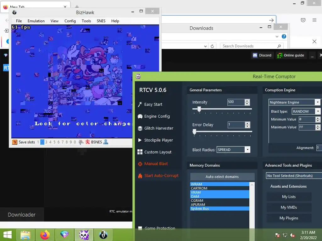This screenshot has width=322, height=241.
Task: Increase Intensity with the up spinner
Action: (x=247, y=101)
